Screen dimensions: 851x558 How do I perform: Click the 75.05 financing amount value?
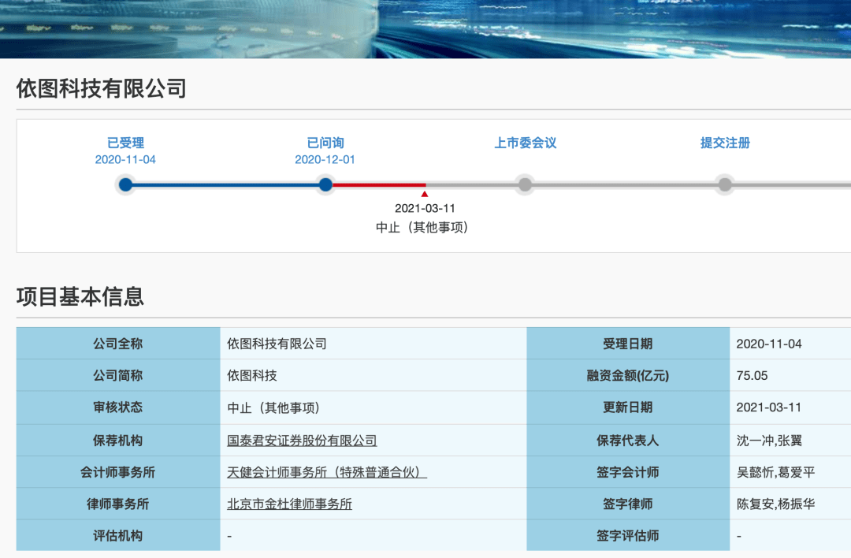click(x=752, y=376)
